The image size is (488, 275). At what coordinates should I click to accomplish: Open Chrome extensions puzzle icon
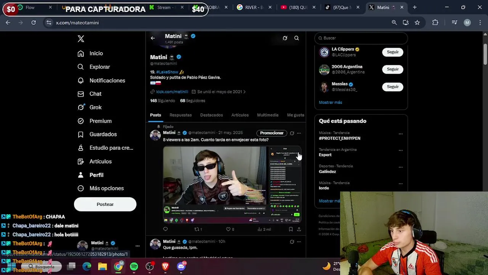[x=435, y=23]
